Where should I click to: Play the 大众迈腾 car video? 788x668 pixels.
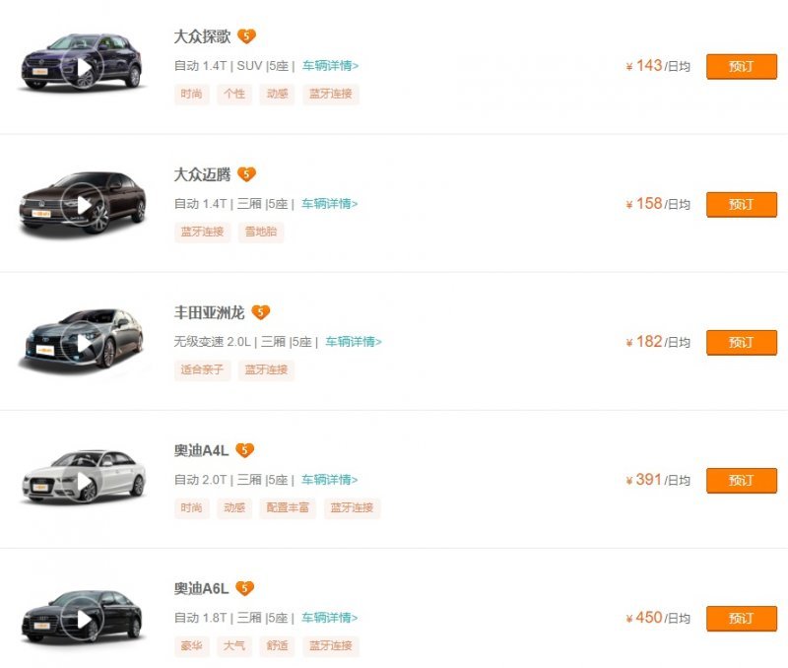pyautogui.click(x=84, y=205)
